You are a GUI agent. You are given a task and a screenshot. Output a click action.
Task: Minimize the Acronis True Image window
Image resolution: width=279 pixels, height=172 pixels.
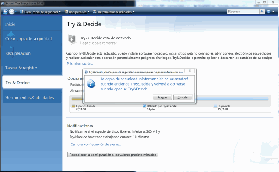[259, 3]
